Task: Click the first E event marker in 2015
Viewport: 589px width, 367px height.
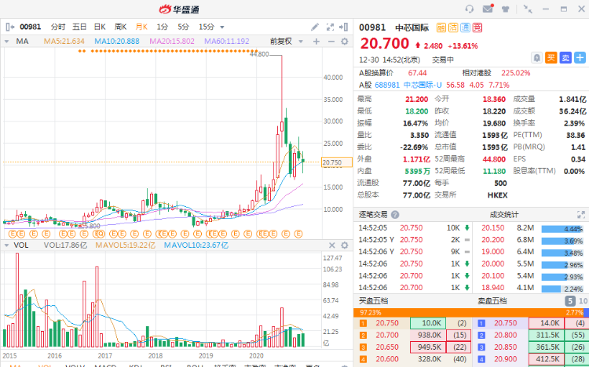Action: point(11,234)
